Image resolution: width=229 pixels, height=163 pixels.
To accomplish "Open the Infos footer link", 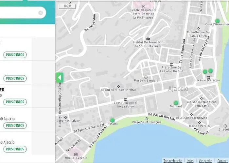I will tap(190, 161).
